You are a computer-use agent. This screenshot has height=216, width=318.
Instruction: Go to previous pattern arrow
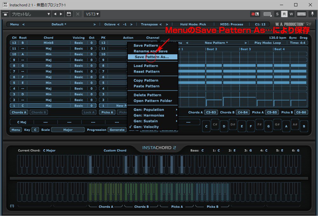click(x=187, y=43)
